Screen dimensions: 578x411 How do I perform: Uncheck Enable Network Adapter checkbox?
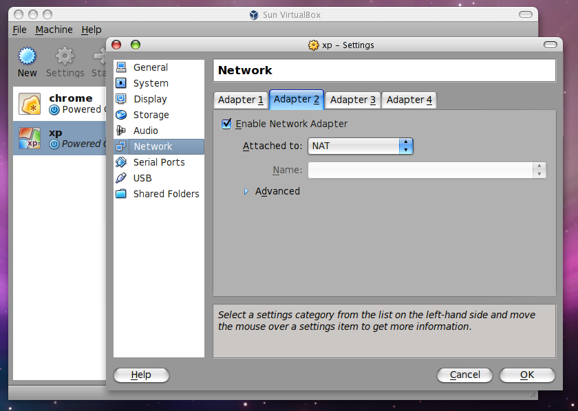pos(226,124)
